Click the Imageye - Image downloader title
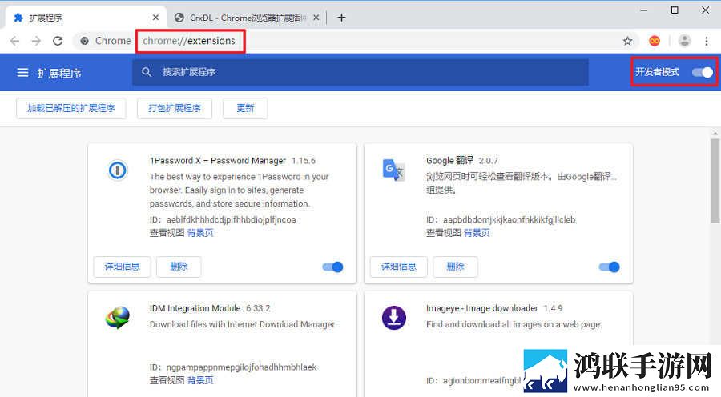 [x=482, y=308]
